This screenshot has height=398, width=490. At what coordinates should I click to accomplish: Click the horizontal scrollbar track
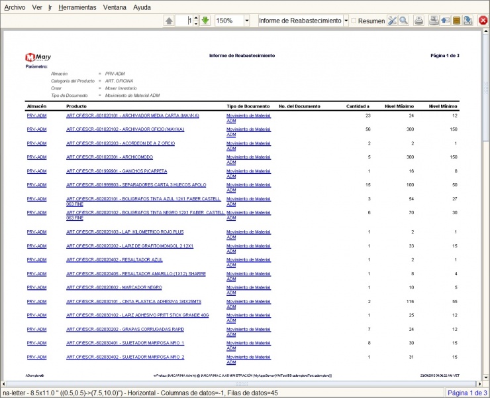coord(241,383)
